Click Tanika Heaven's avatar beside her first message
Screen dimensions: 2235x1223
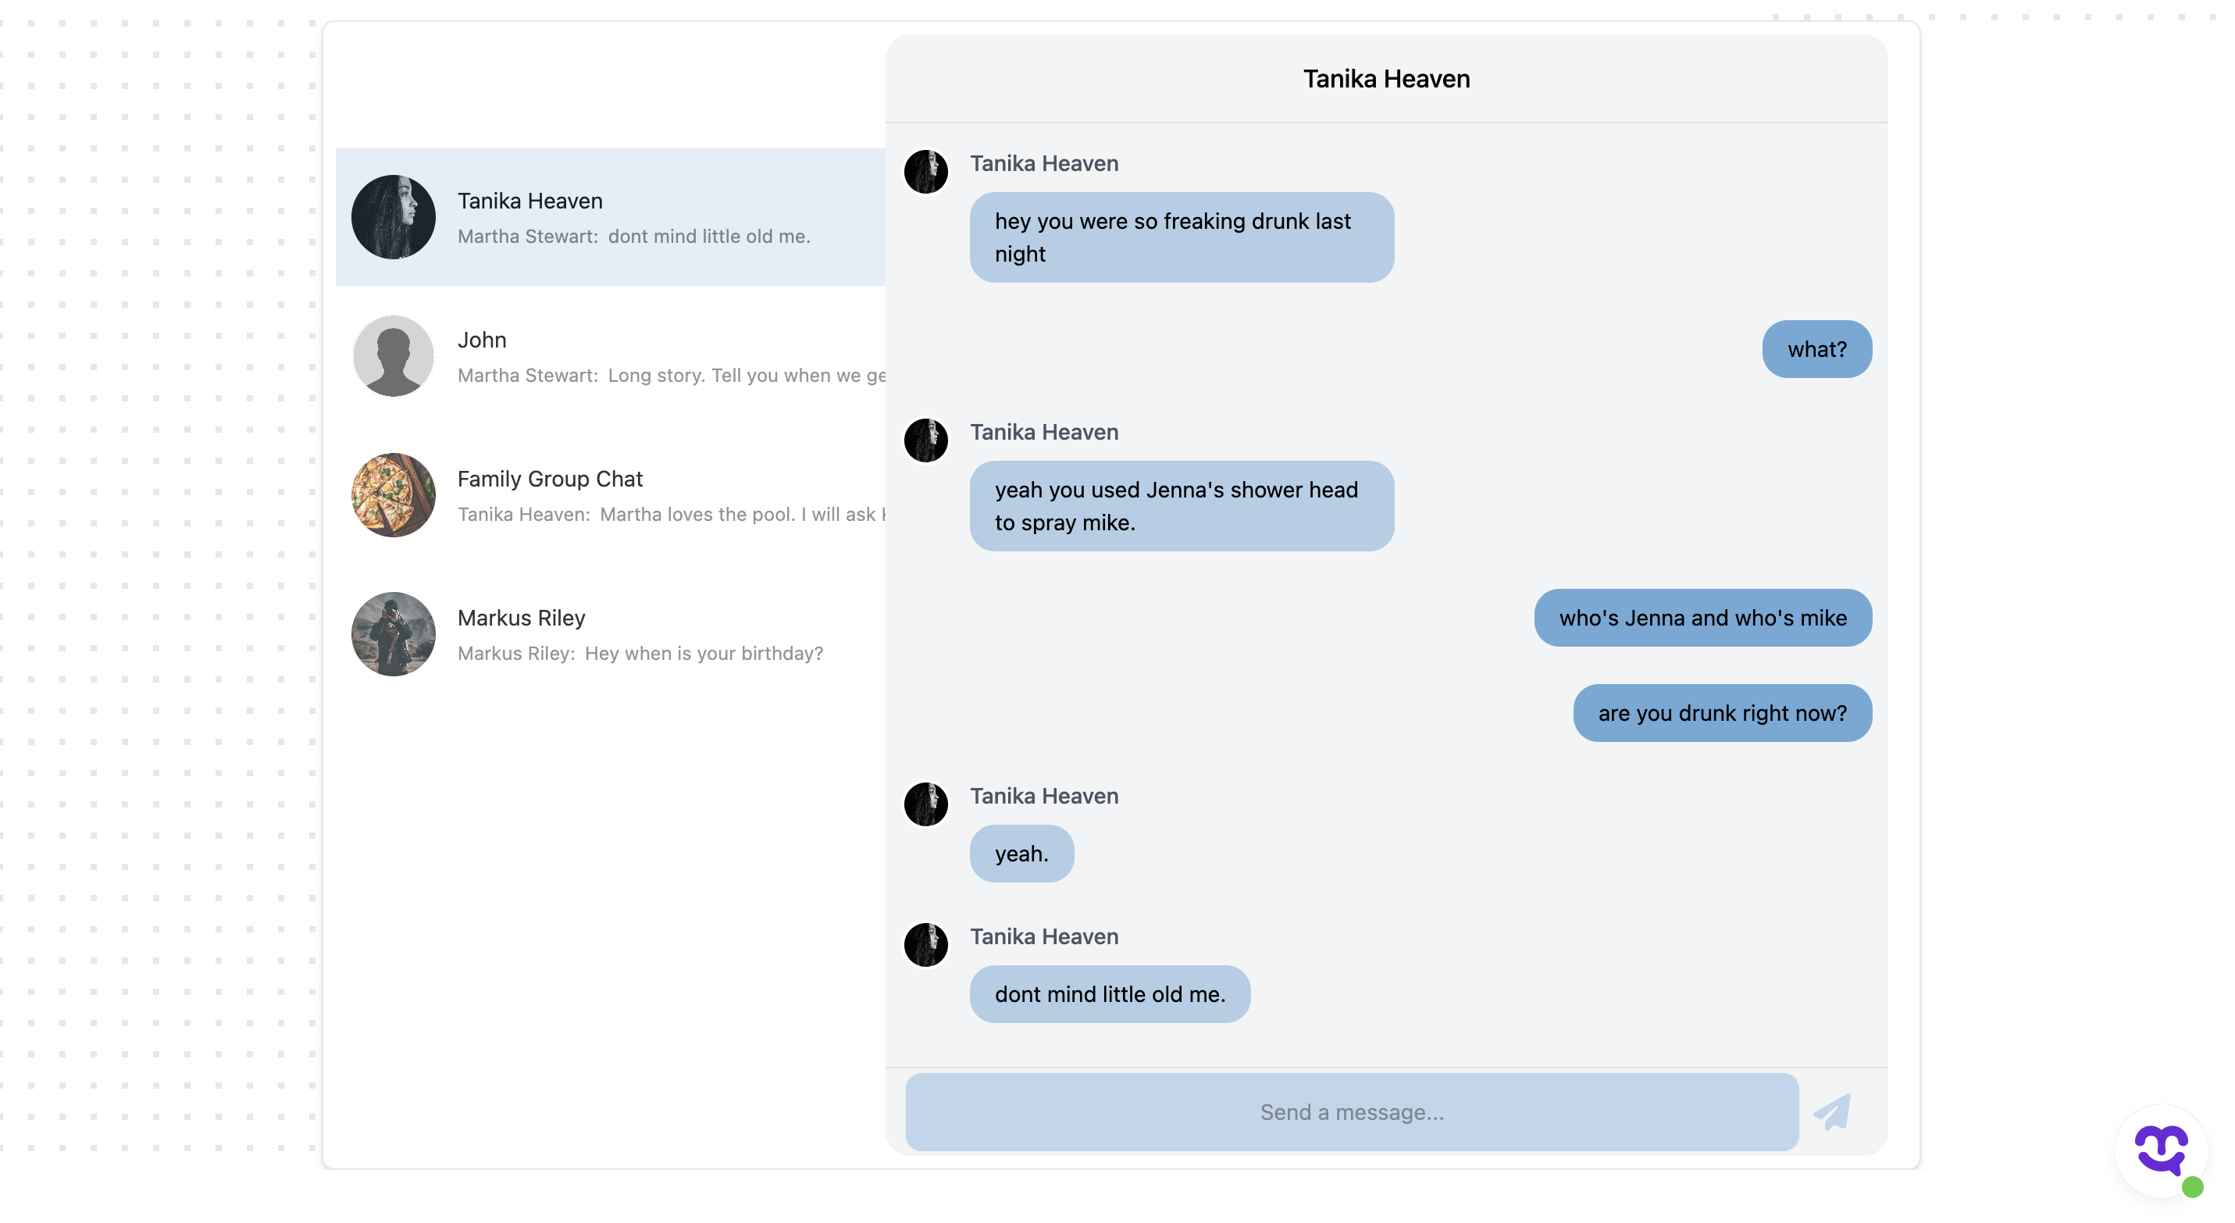coord(925,172)
